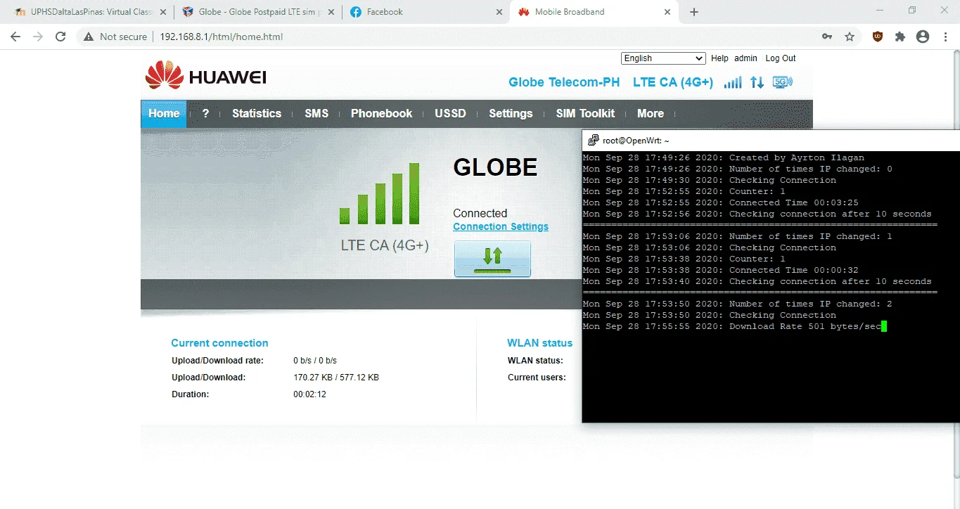The width and height of the screenshot is (960, 509).
Task: Close the Globe Postpaid LTE sim tab
Action: coord(331,12)
